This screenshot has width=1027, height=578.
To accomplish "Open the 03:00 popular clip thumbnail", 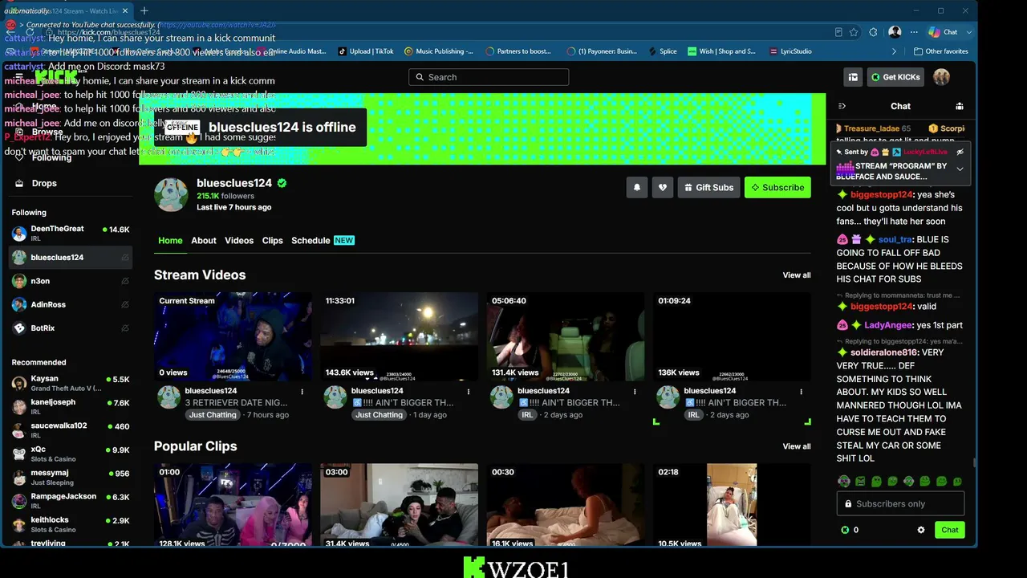I will click(x=399, y=505).
